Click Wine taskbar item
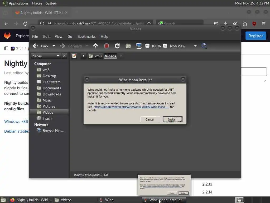The width and height of the screenshot is (270, 203). coord(119,200)
